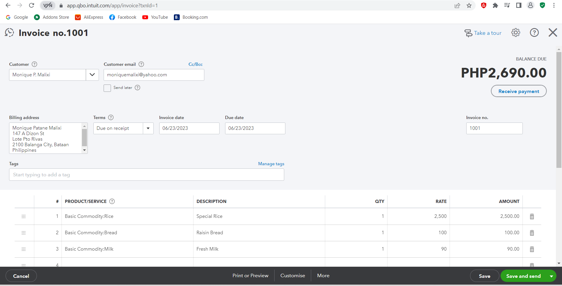The width and height of the screenshot is (562, 286).
Task: Open the Facebook bookmark
Action: 123,17
